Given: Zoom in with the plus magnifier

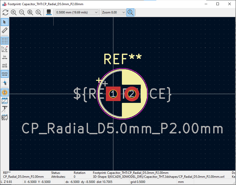Looking at the screenshot, I should coord(14,12).
